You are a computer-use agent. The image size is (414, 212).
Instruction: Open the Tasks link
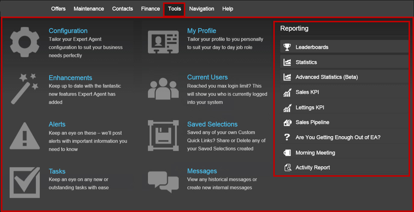click(57, 171)
